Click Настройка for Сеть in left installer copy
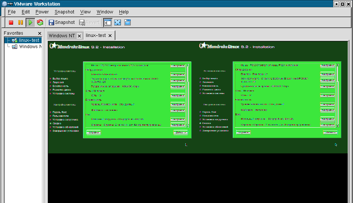The width and height of the screenshot is (353, 203). (x=178, y=95)
